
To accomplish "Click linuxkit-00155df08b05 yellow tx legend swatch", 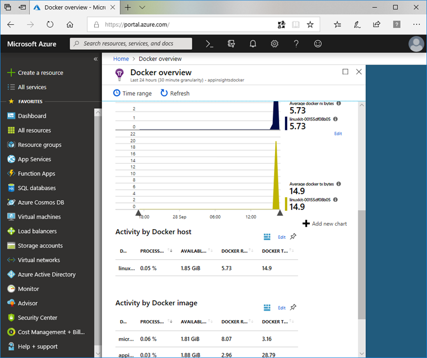I will pyautogui.click(x=286, y=204).
